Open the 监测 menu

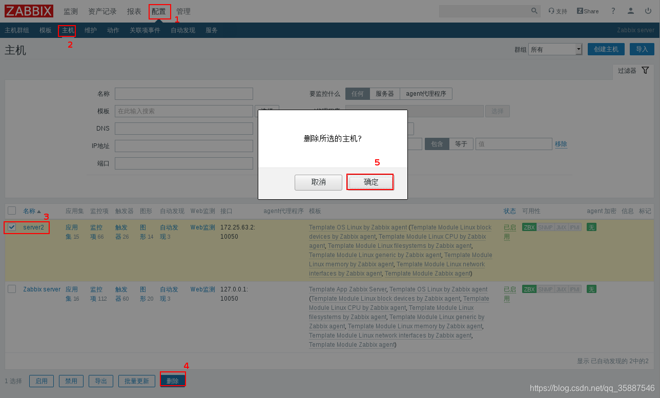point(71,11)
